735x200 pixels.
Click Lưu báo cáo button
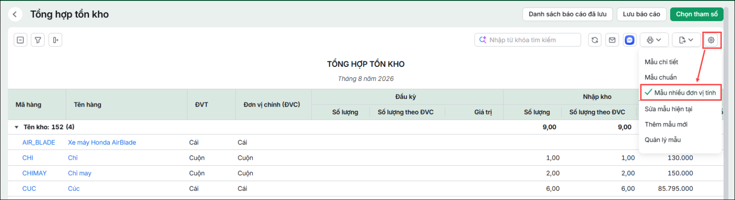[x=641, y=14]
